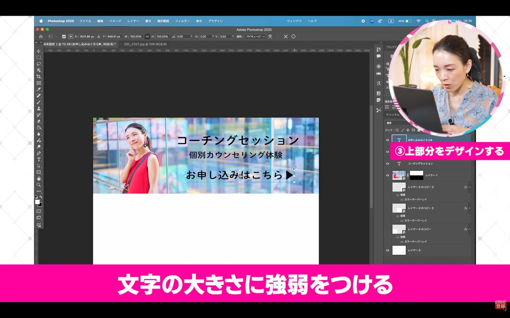Select the Object Selection tool

(x=39, y=70)
